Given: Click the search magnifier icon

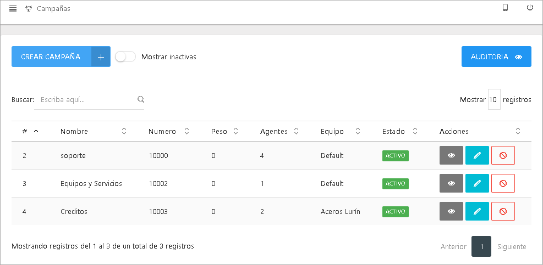Looking at the screenshot, I should coord(141,99).
